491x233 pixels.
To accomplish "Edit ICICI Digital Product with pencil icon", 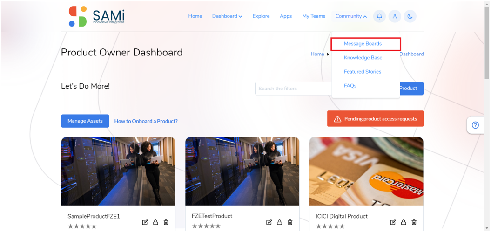I will 393,222.
